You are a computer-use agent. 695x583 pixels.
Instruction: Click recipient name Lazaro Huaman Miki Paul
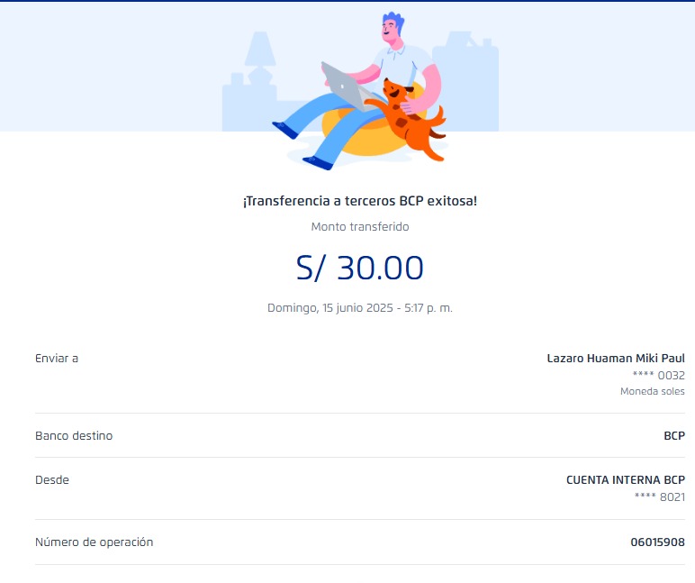point(616,359)
